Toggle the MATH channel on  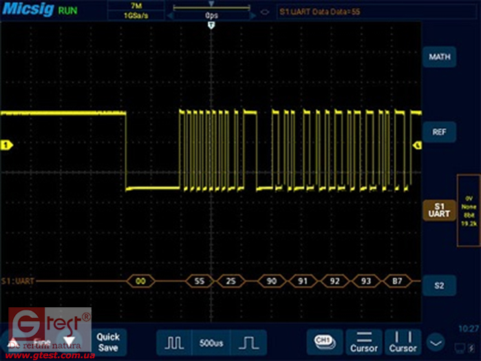point(439,57)
